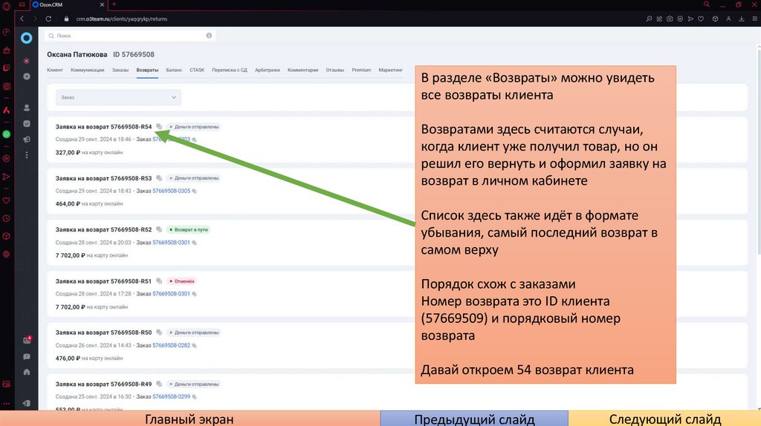This screenshot has height=426, width=761.
Task: Click the Ozon CRM logo in sidebar
Action: tap(26, 38)
